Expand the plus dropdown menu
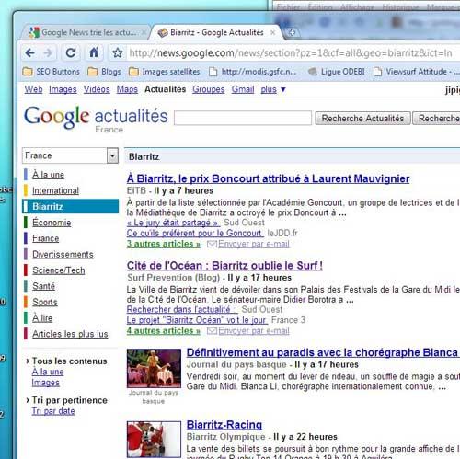The height and width of the screenshot is (459, 460). [273, 89]
